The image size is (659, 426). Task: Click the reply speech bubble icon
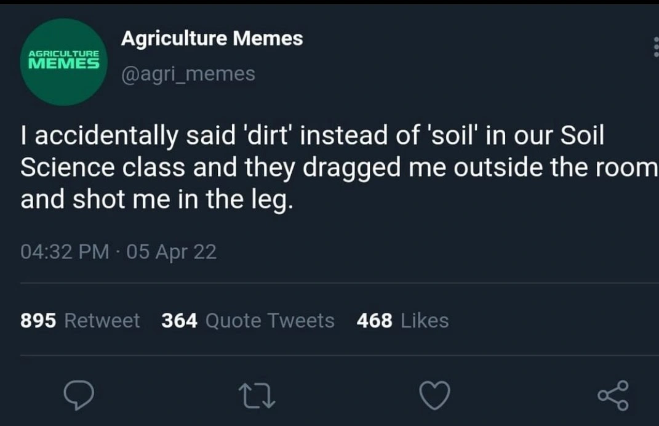click(80, 395)
